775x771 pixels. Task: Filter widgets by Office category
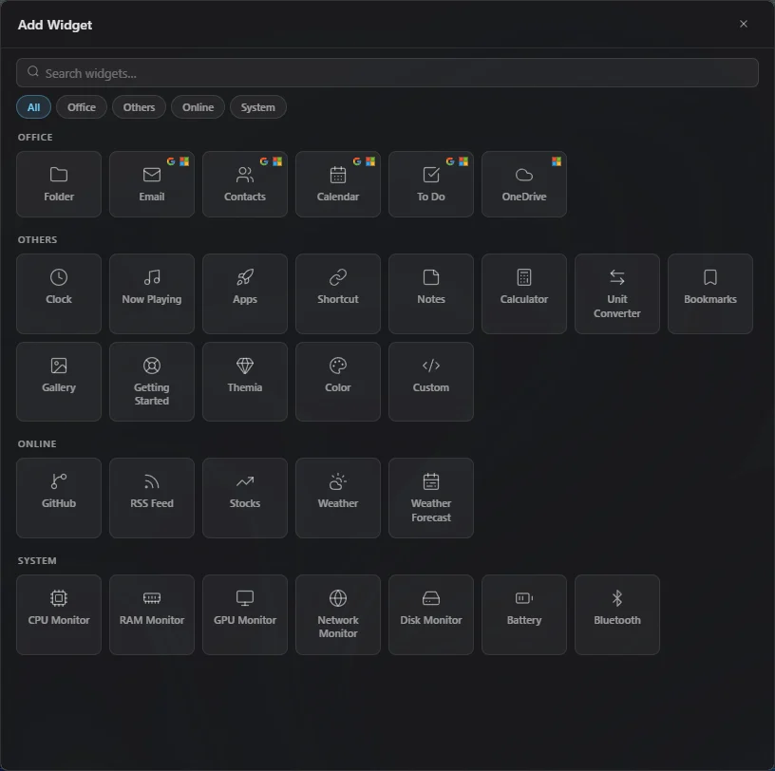82,107
